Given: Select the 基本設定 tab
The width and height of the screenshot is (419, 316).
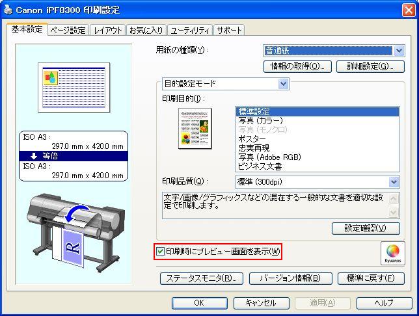Looking at the screenshot, I should 27,29.
